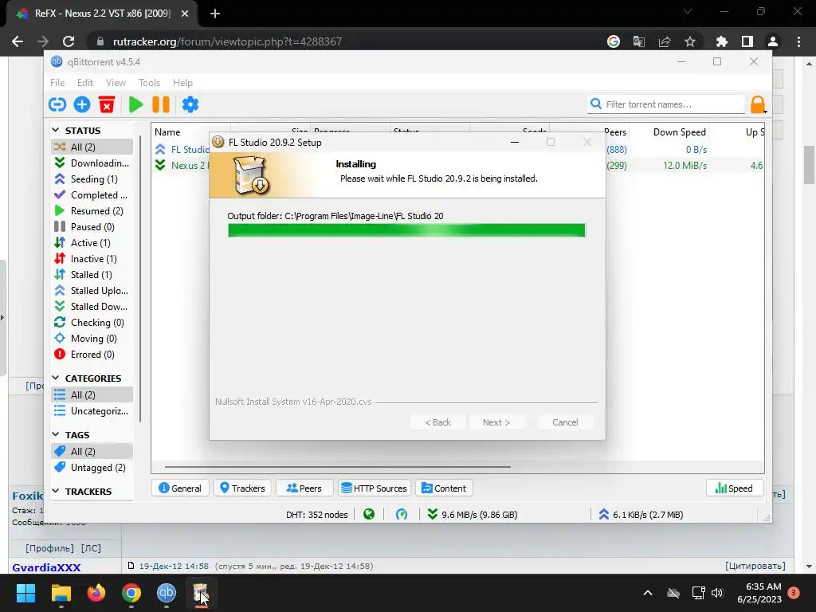Bookmark this page with star icon

tap(690, 41)
